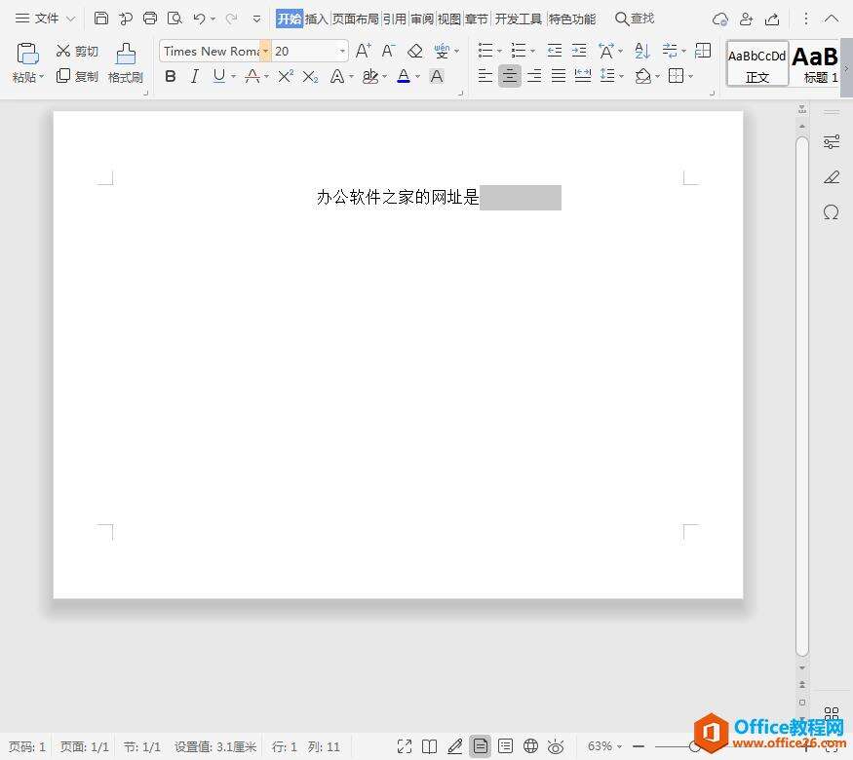Toggle italic formatting
This screenshot has width=853, height=760.
(x=195, y=76)
